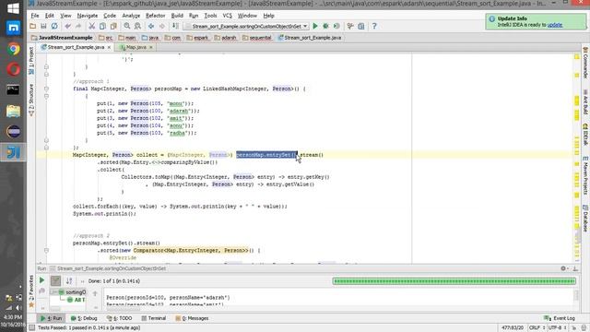Click the JavaStreamExample breadcrumb in the navigation bar
This screenshot has height=332, width=590.
63,38
